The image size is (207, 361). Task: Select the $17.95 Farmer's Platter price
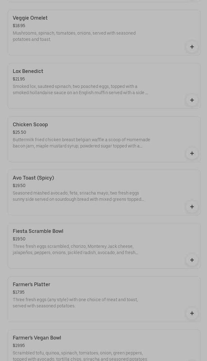coord(19,292)
